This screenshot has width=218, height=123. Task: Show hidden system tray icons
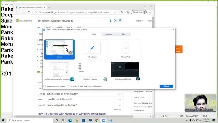point(187,120)
